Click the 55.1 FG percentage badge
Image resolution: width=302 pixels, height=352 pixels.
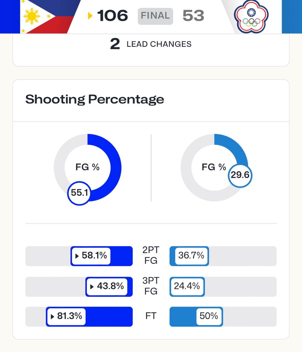pyautogui.click(x=79, y=193)
